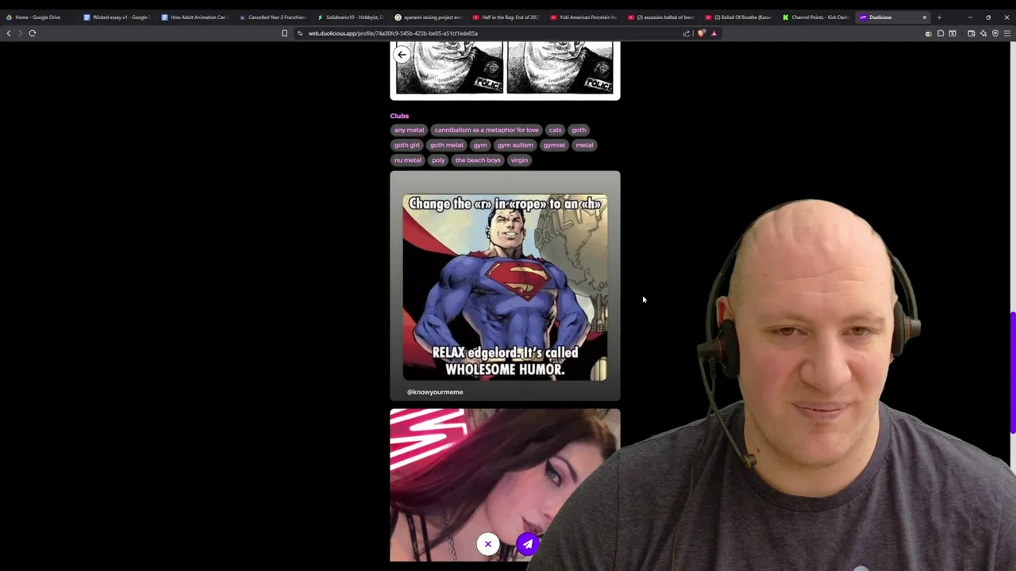Image resolution: width=1016 pixels, height=571 pixels.
Task: Open the Brave wallet icon
Action: coord(972,33)
